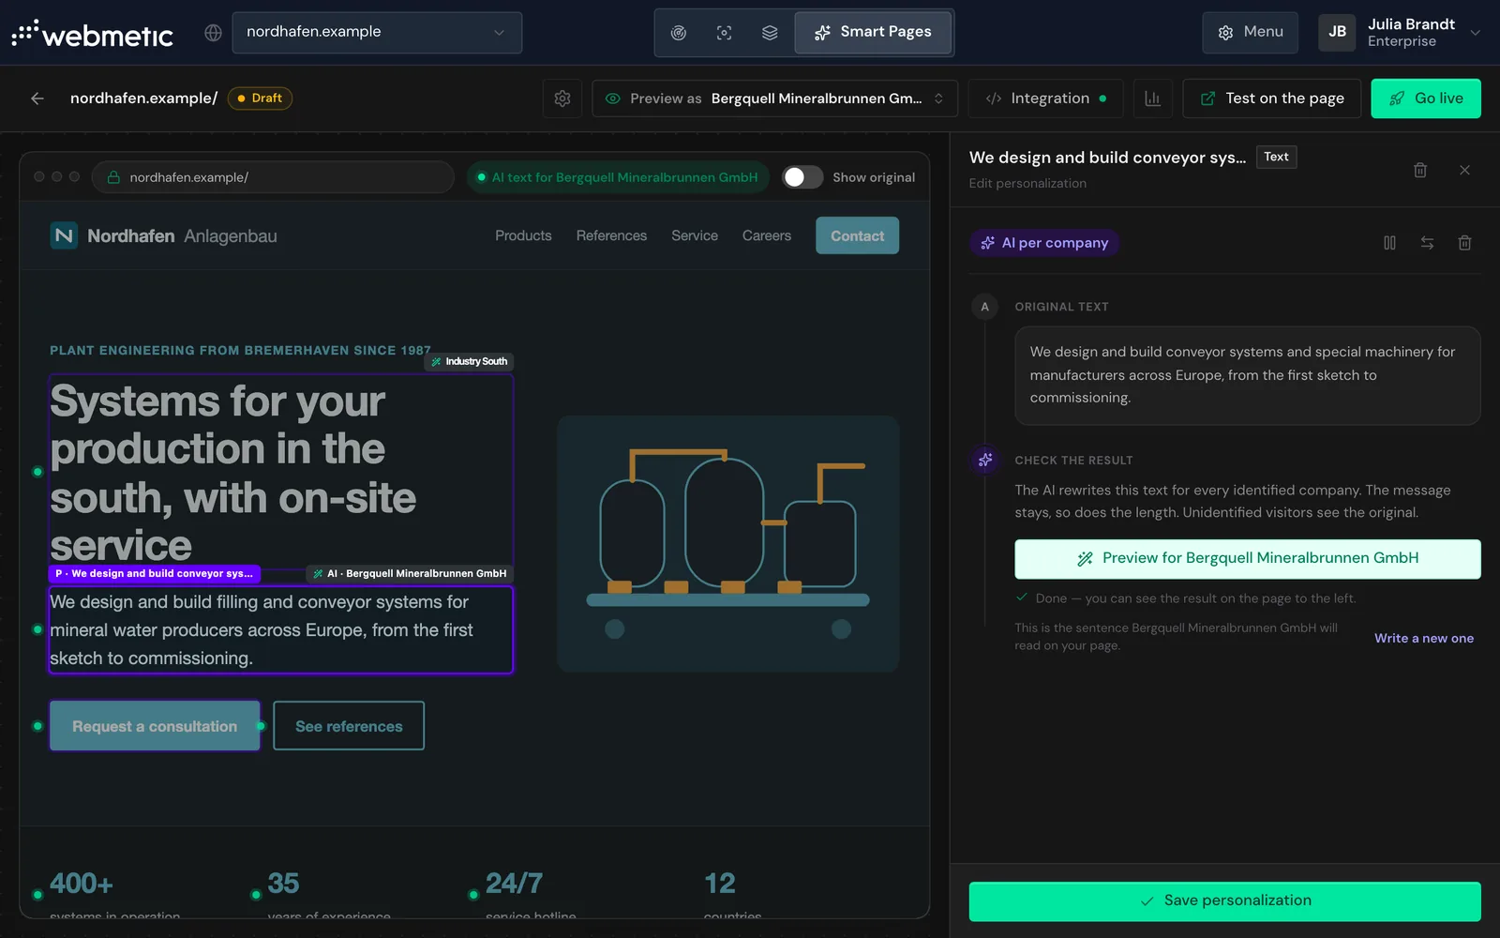Open the nordhafen.example domain dropdown
Viewport: 1500px width, 938px height.
click(x=377, y=32)
